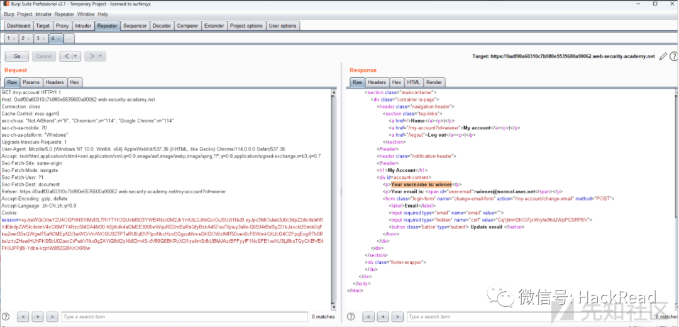The height and width of the screenshot is (327, 679).
Task: Show the response Render view
Action: (434, 82)
